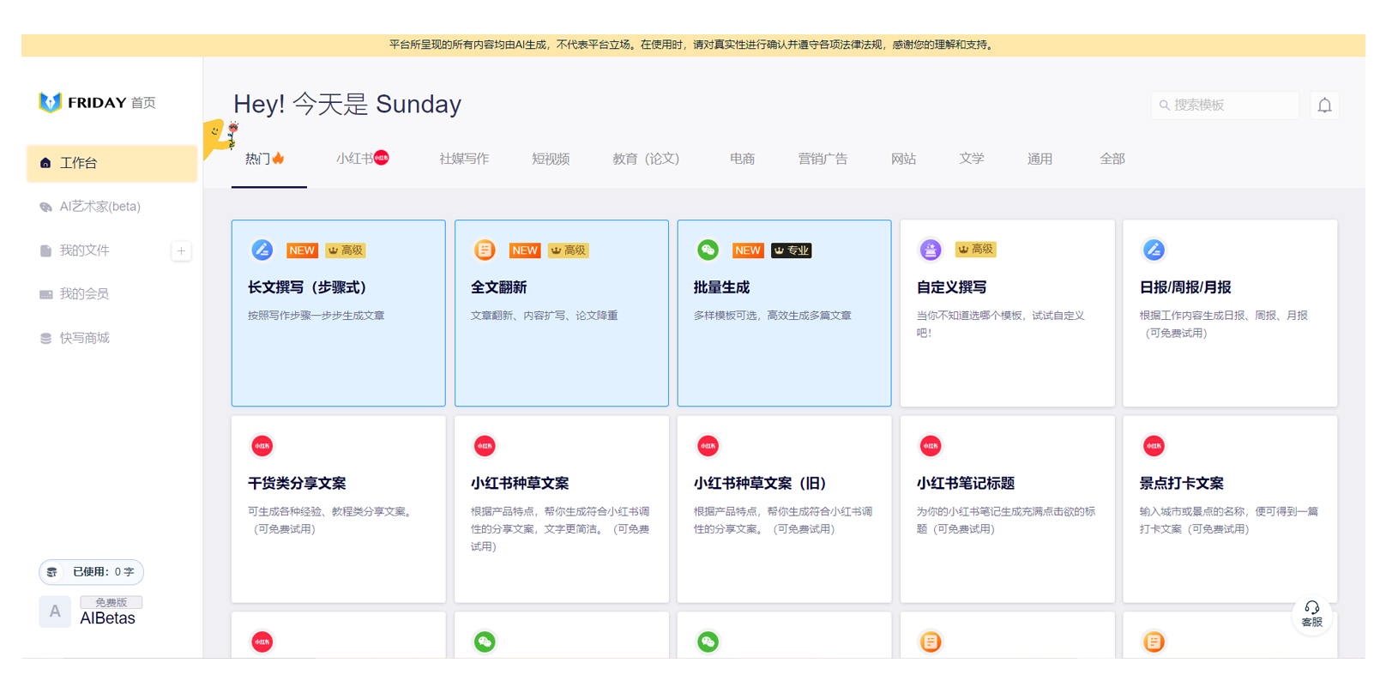Click the 我的文件 file icon
Image resolution: width=1386 pixels, height=693 pixels.
[45, 250]
